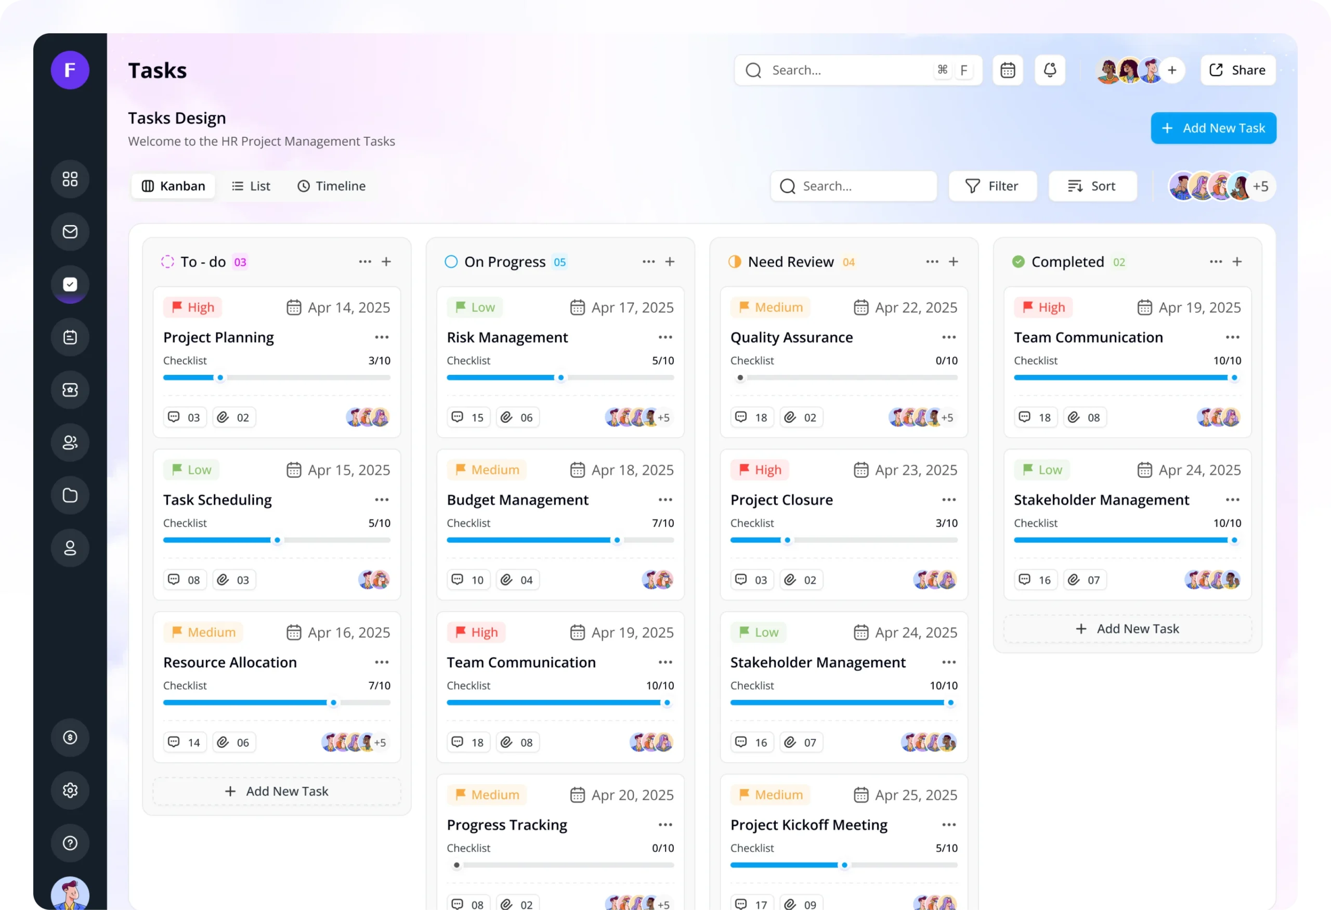Open the Task Scheduling card's more options
The height and width of the screenshot is (910, 1331).
click(382, 500)
